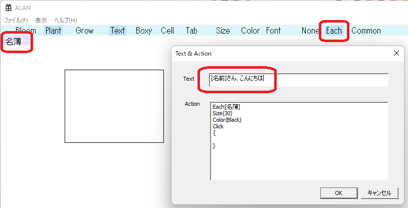Click the empty rectangle box on canvas
This screenshot has width=408, height=208.
click(114, 106)
